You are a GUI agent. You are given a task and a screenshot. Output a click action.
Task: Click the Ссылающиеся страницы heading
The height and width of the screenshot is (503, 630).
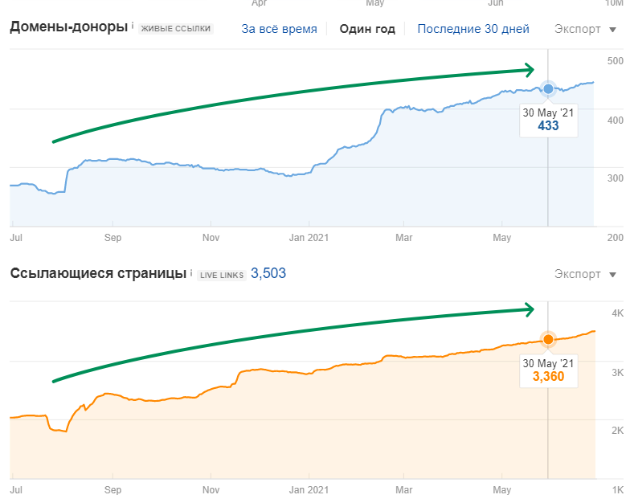(97, 273)
